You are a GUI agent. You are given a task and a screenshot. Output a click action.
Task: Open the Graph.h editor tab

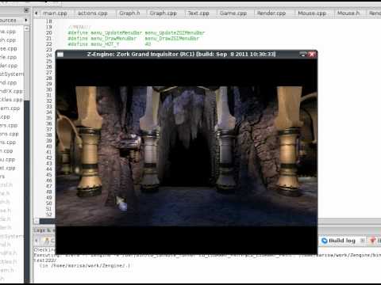(129, 13)
